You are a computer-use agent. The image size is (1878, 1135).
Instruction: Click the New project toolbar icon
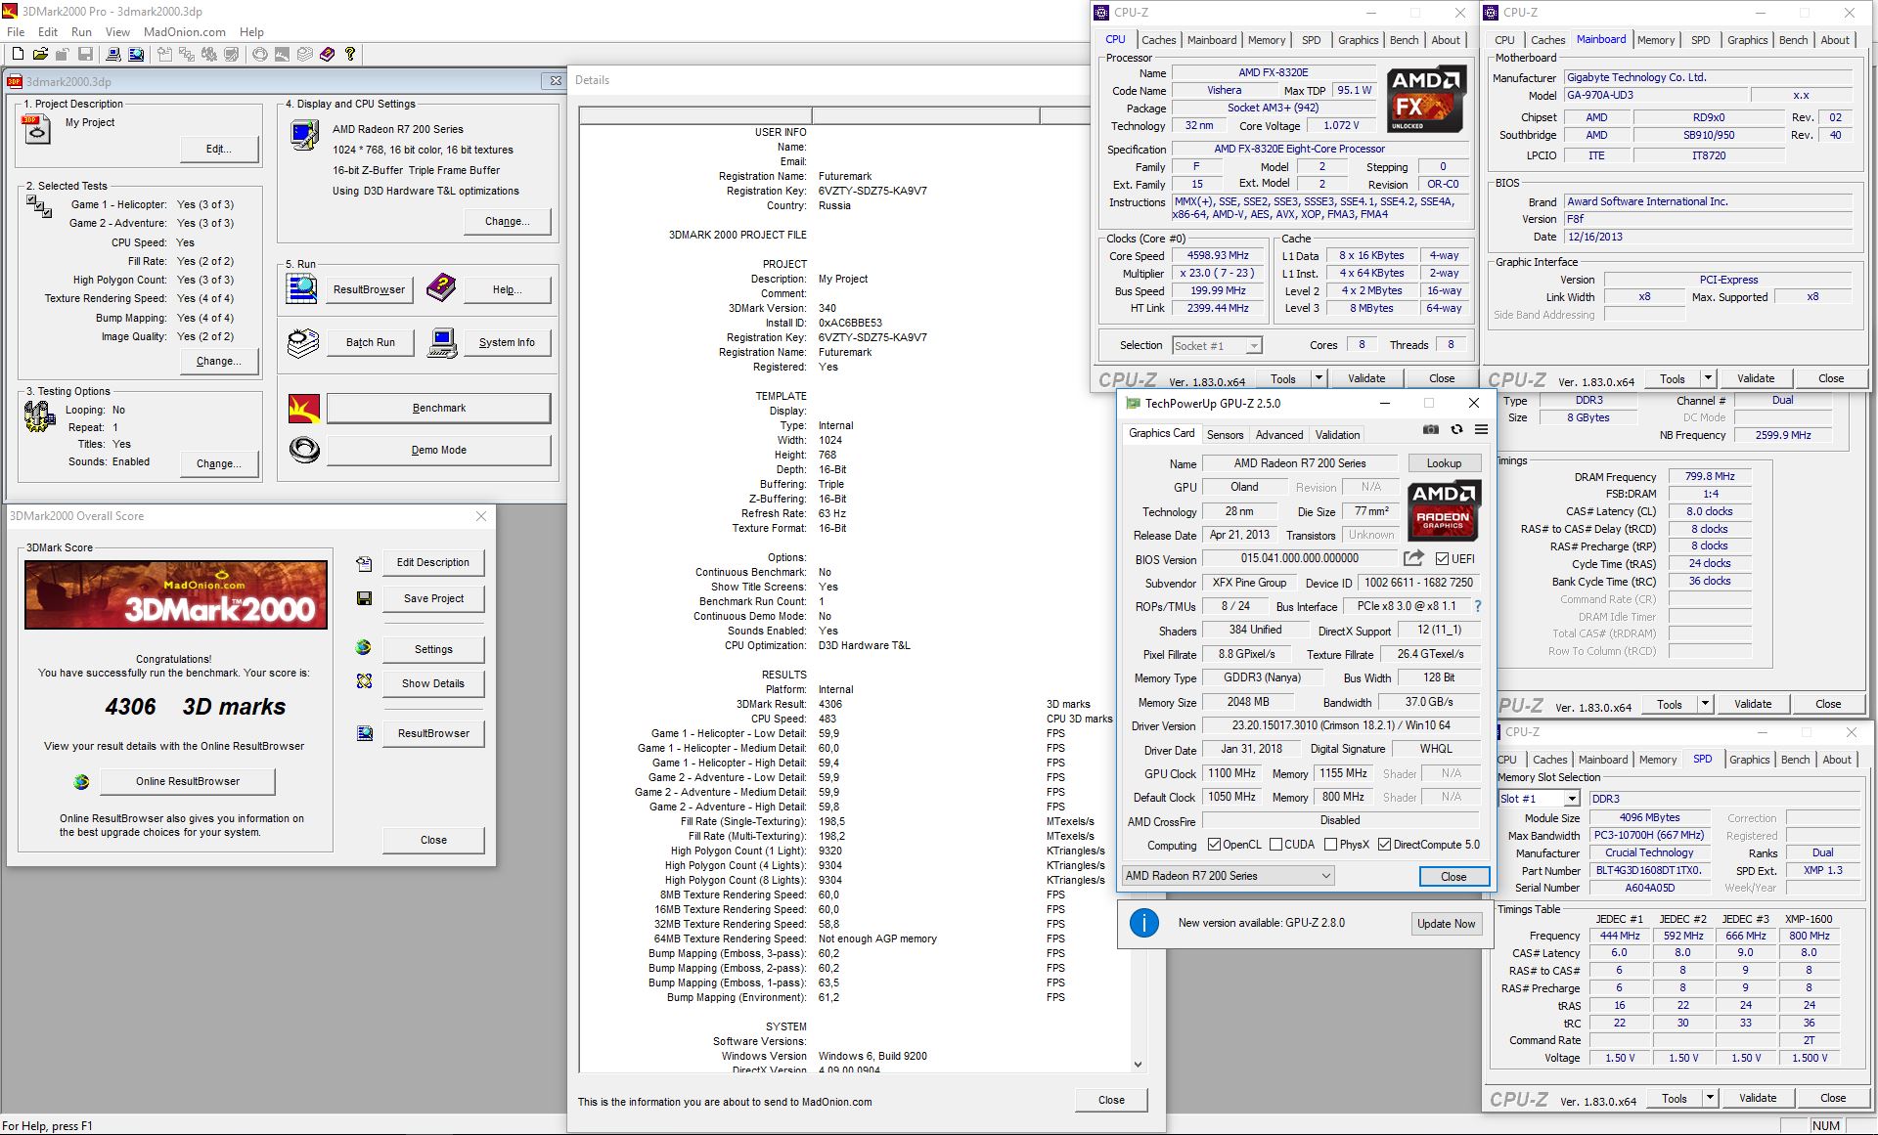[x=18, y=54]
